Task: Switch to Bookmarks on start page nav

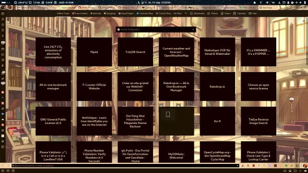Action: (197, 13)
